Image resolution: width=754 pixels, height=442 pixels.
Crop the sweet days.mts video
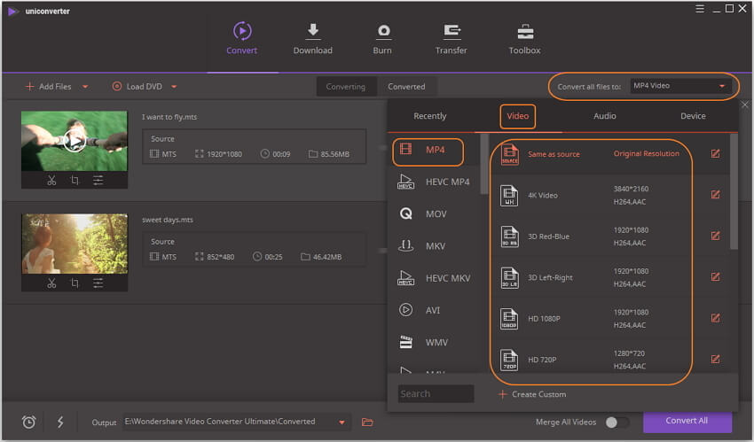click(x=75, y=283)
